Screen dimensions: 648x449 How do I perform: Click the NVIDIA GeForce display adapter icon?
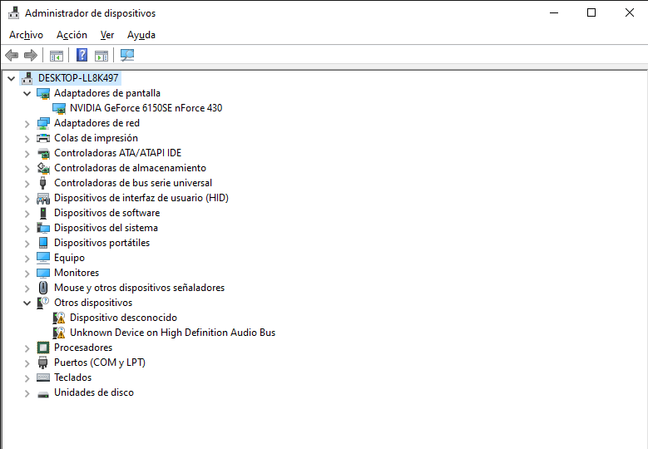point(59,108)
